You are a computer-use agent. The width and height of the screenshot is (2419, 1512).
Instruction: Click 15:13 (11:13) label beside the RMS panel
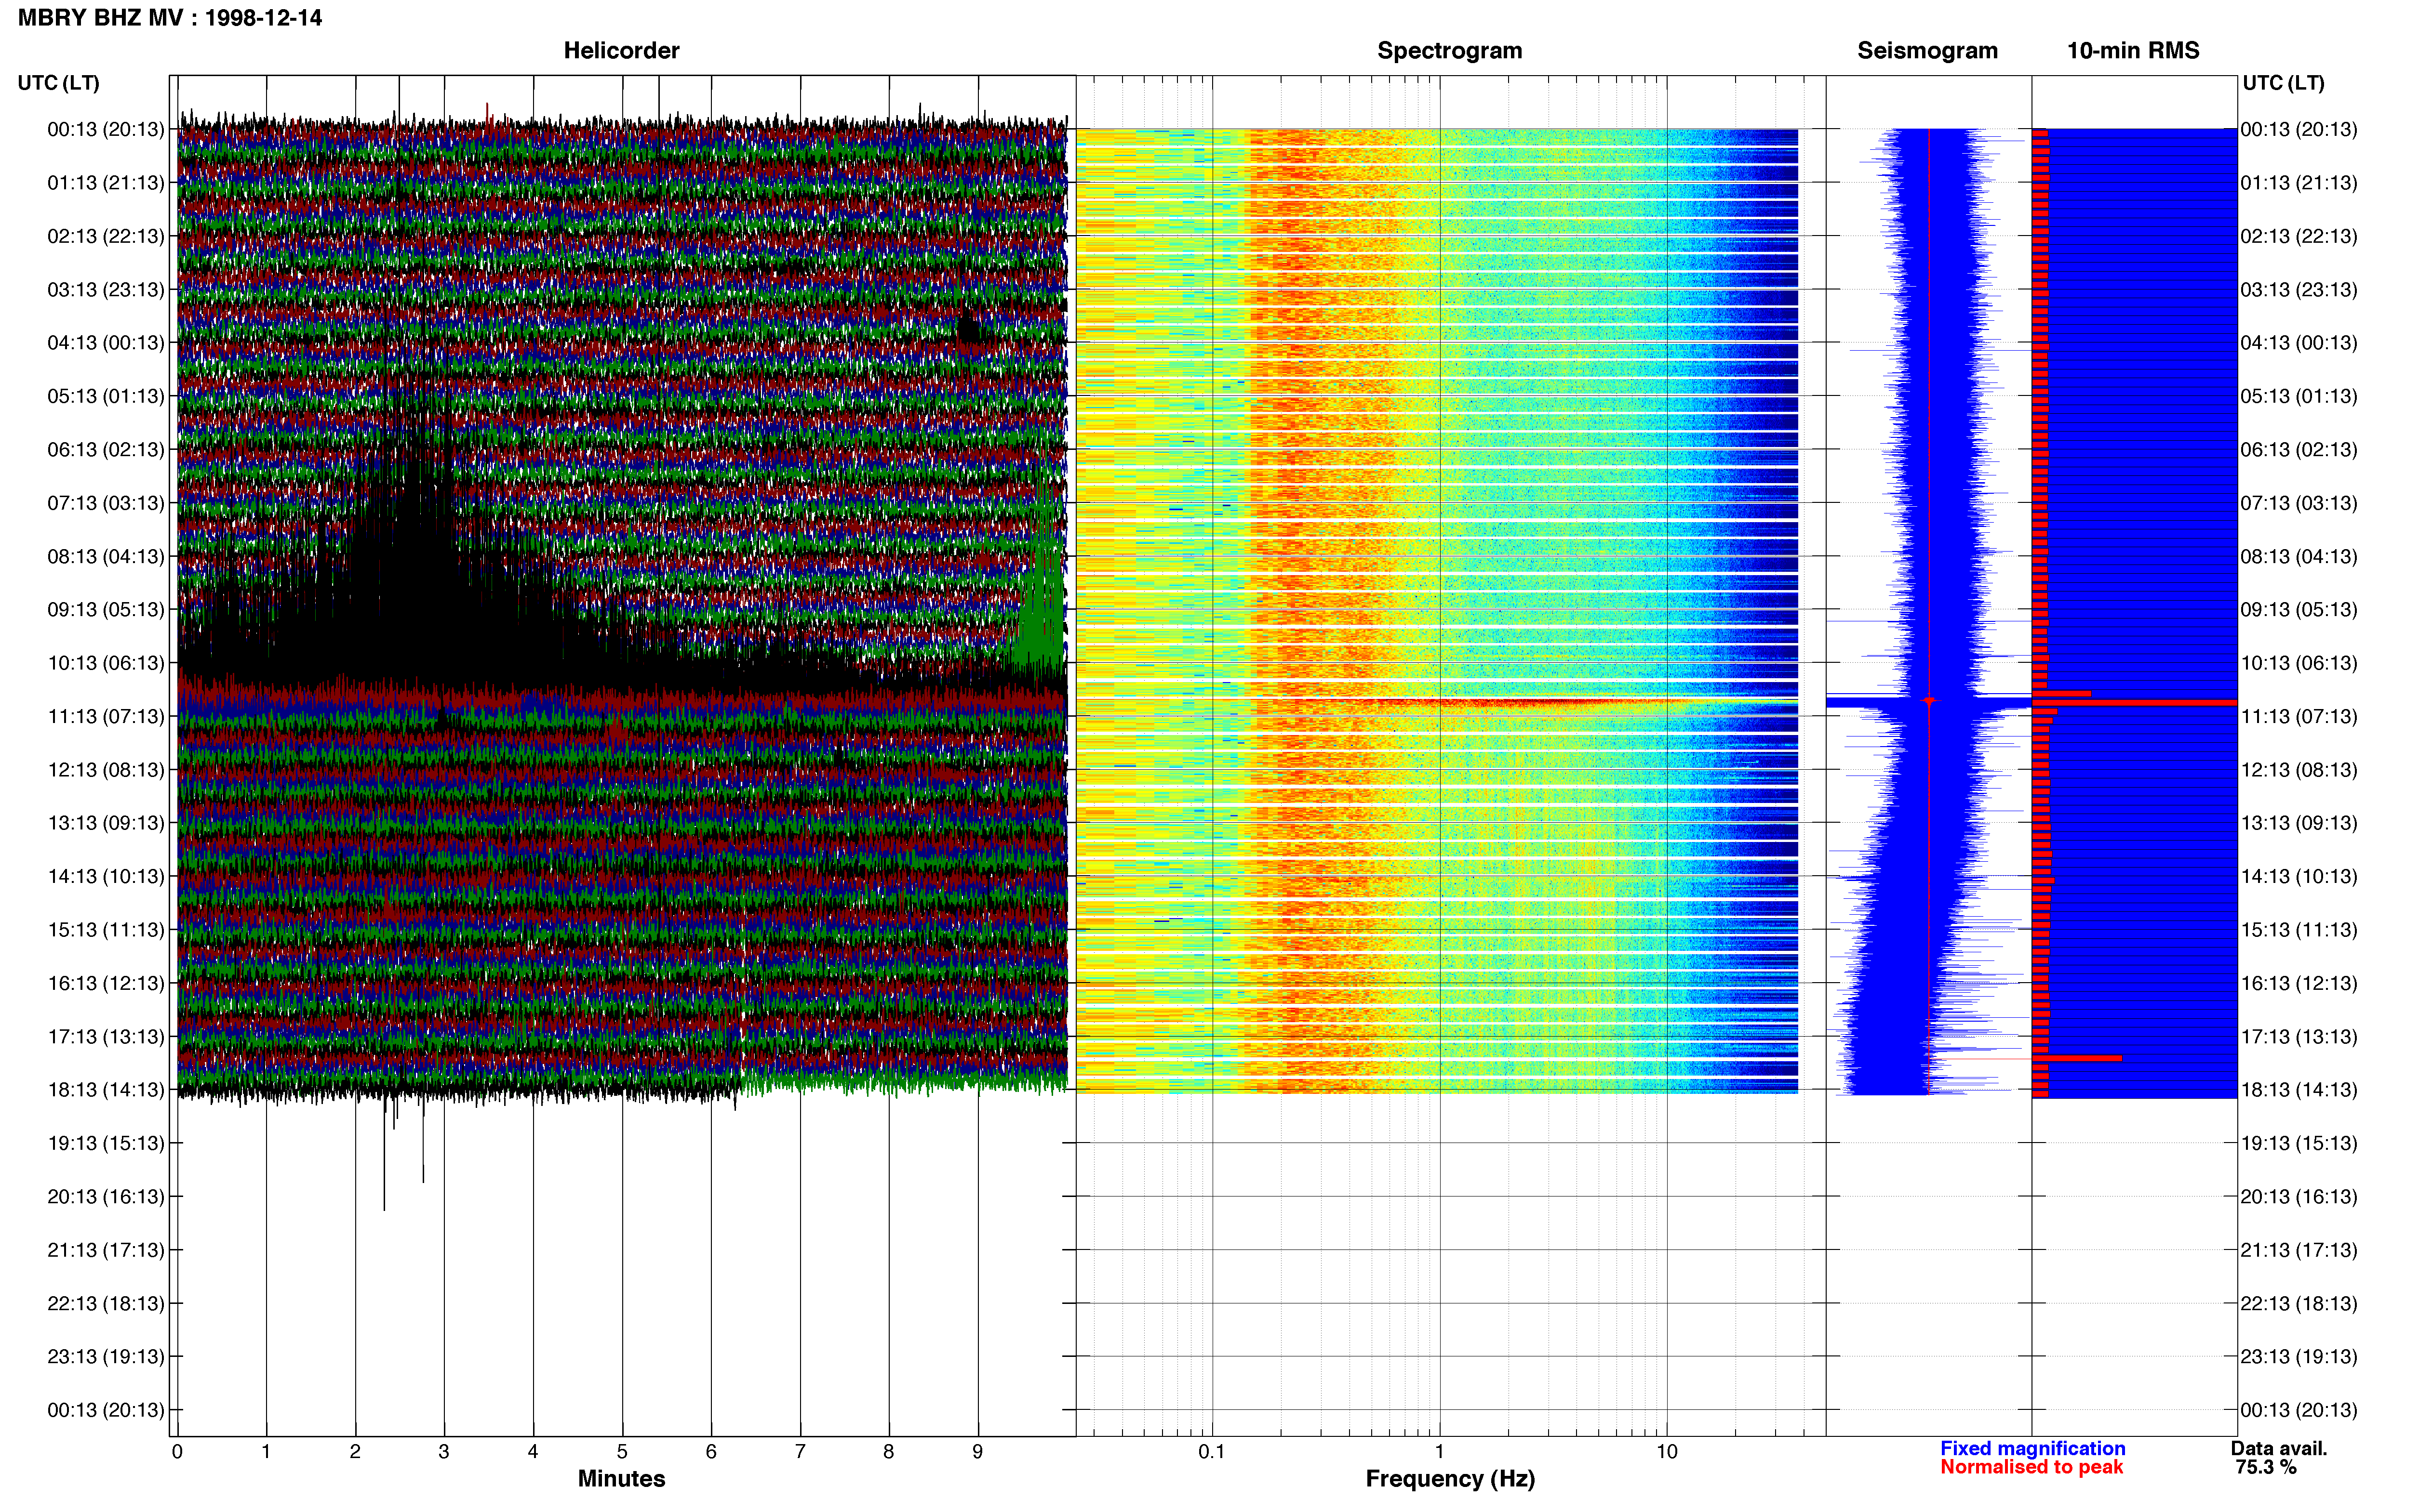[x=2299, y=930]
